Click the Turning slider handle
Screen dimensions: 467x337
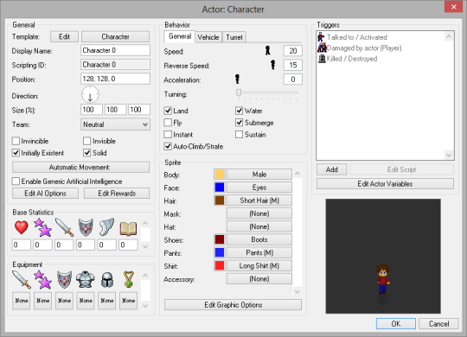[x=239, y=92]
